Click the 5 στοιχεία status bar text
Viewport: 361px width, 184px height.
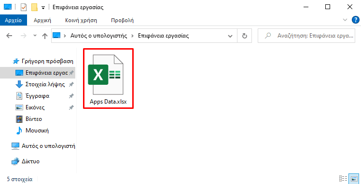[x=20, y=179]
